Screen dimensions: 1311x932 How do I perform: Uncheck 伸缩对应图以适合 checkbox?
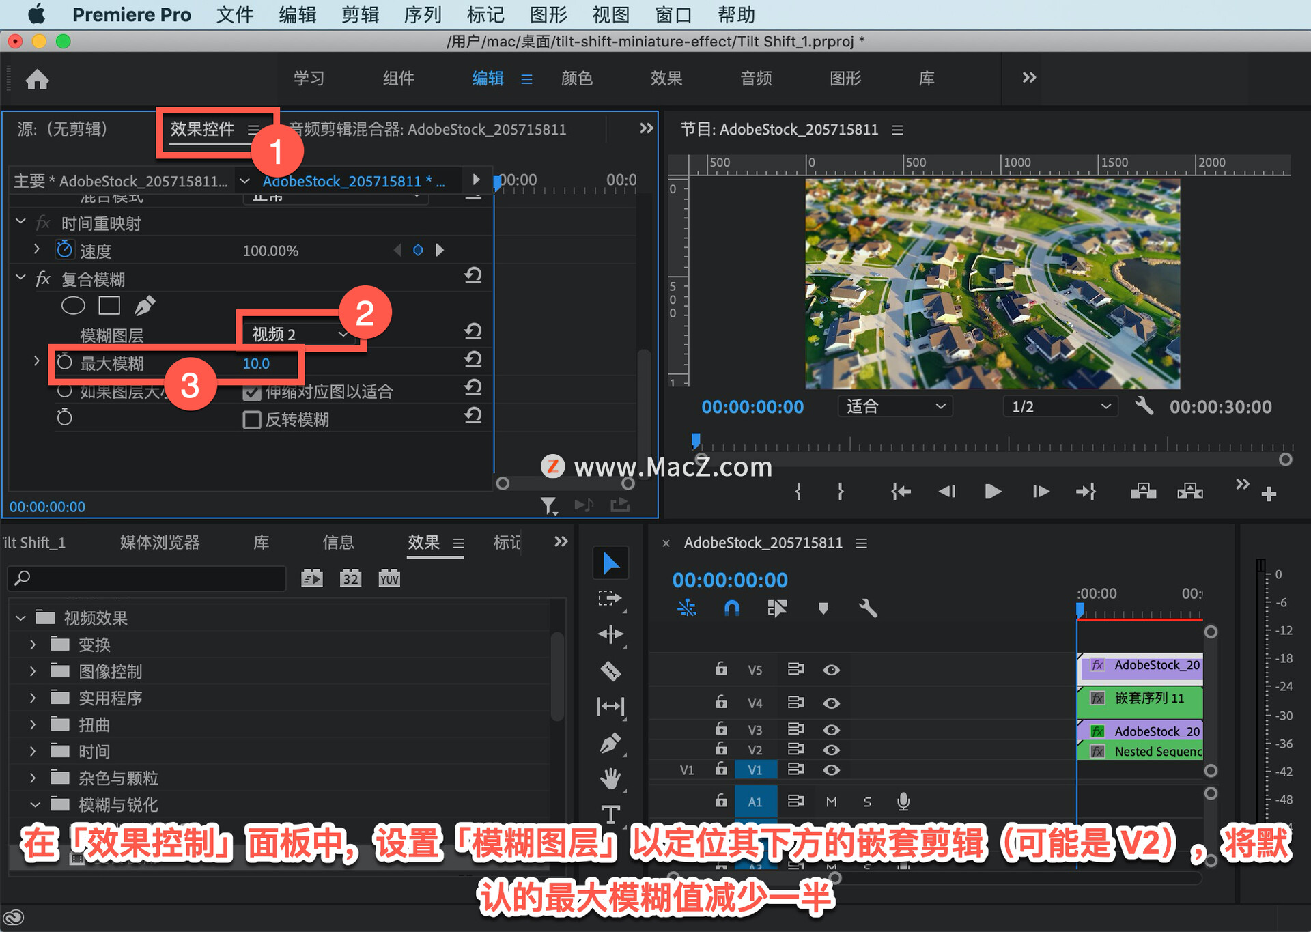pyautogui.click(x=252, y=392)
